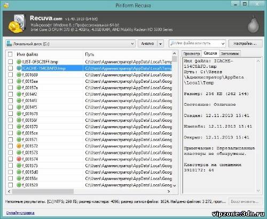This screenshot has width=267, height=219.
Task: Click the file list horizontal scrollbar thumb
Action: 43,191
